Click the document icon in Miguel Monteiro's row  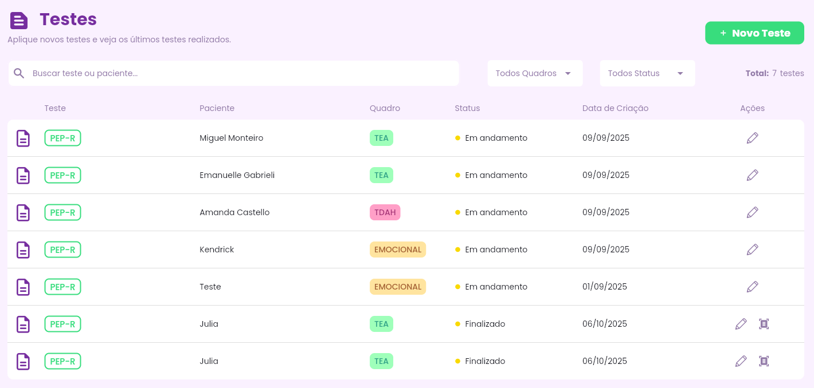(23, 138)
